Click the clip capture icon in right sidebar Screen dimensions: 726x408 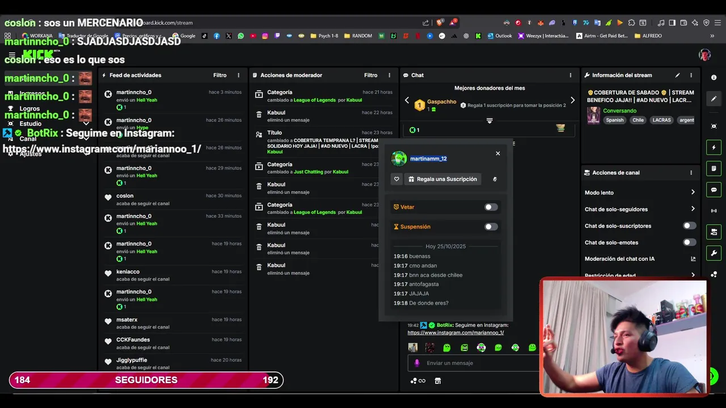pos(714,126)
